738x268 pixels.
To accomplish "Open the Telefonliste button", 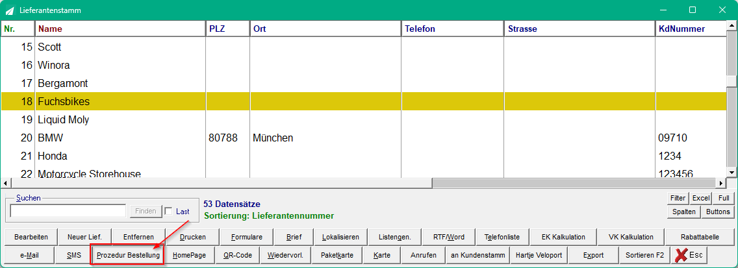I will pyautogui.click(x=503, y=237).
